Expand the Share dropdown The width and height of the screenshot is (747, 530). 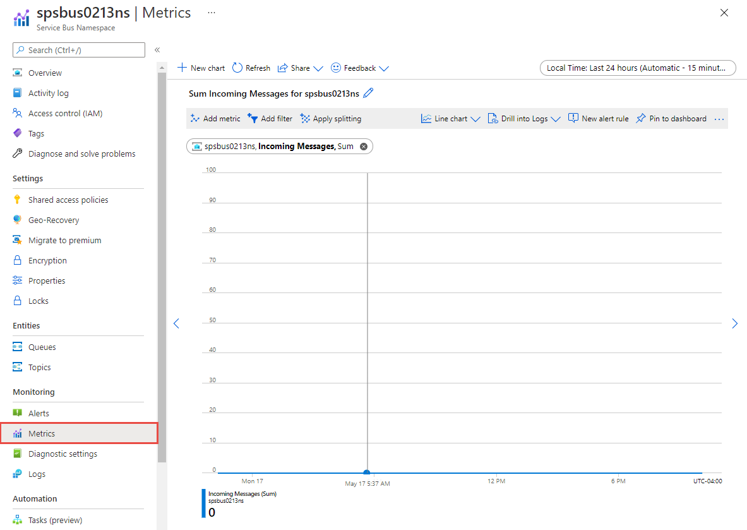pos(318,69)
